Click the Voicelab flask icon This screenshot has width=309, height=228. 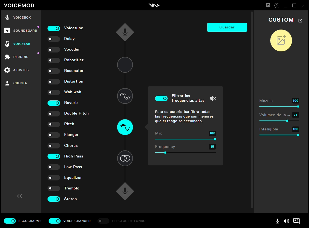coord(7,44)
